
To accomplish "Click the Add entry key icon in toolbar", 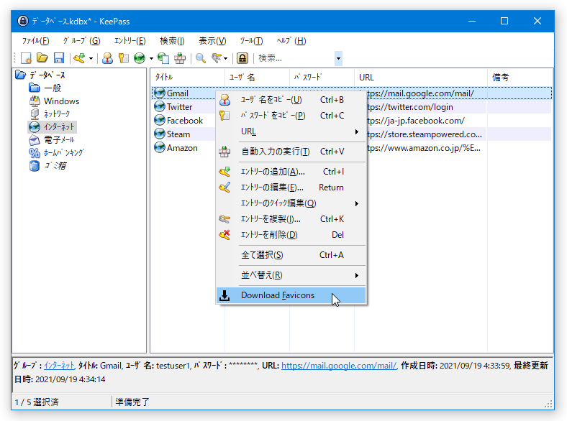I will pos(79,58).
